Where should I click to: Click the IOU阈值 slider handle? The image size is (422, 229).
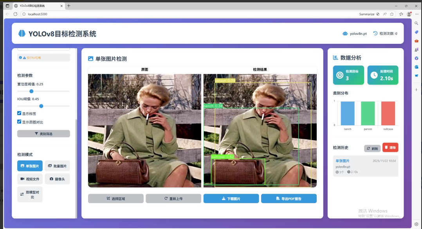point(41,106)
